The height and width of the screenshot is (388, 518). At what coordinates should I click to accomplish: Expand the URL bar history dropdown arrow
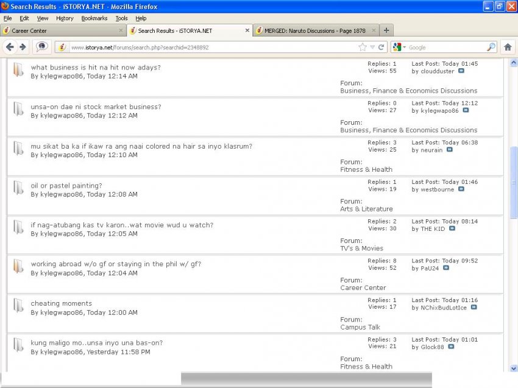tap(372, 47)
